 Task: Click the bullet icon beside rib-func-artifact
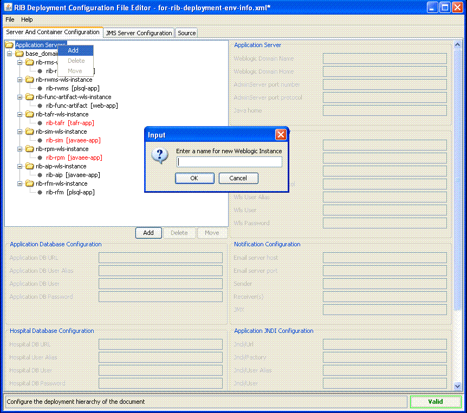[x=40, y=106]
